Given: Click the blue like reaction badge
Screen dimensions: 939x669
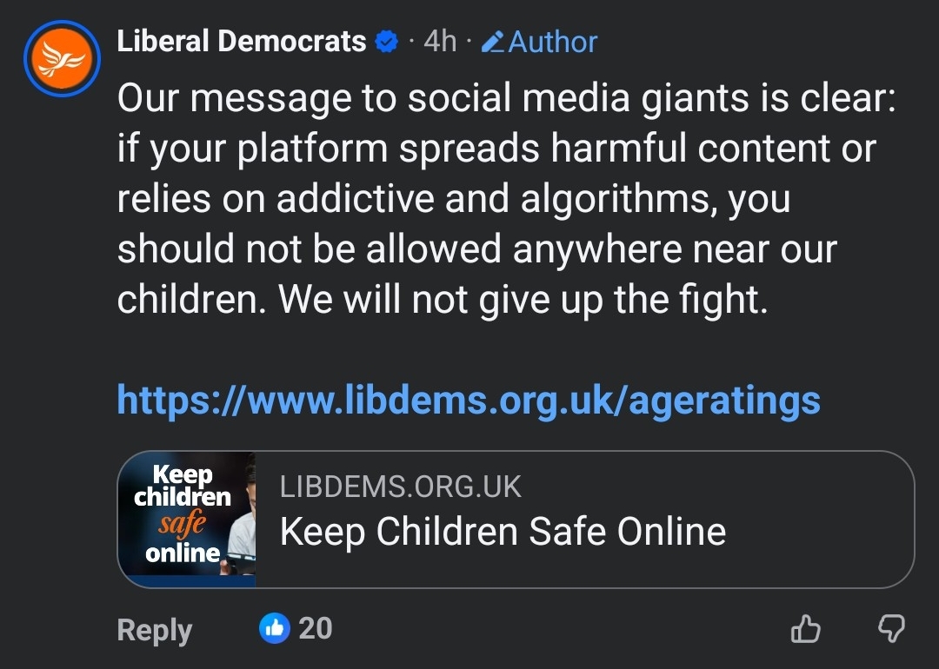Looking at the screenshot, I should (x=275, y=628).
